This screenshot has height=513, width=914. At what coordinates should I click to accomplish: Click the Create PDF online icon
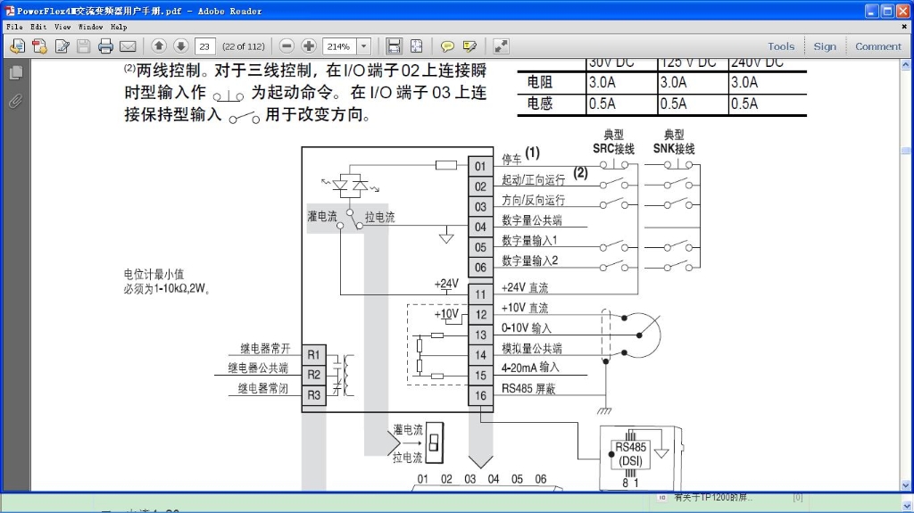tap(39, 46)
